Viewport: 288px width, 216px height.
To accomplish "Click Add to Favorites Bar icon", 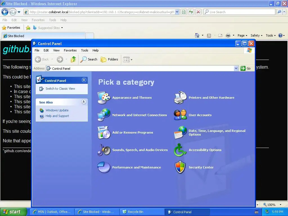I will (x=28, y=28).
